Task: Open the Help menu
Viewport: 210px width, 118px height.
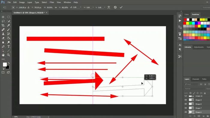Action: point(76,2)
